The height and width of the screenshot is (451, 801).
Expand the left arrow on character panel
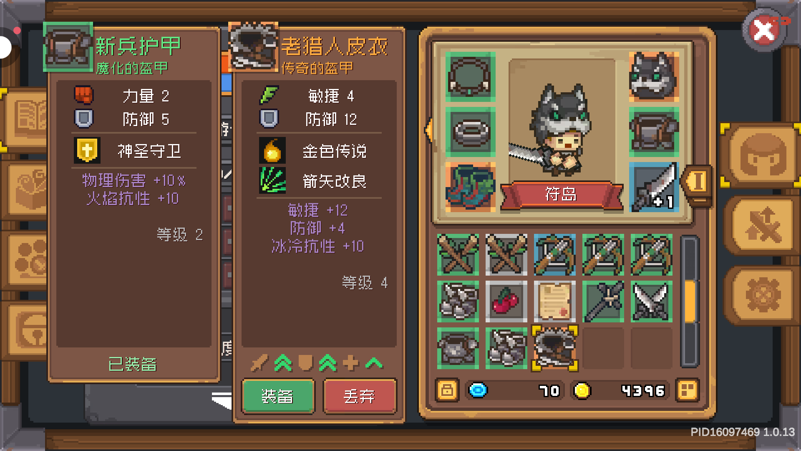(428, 130)
